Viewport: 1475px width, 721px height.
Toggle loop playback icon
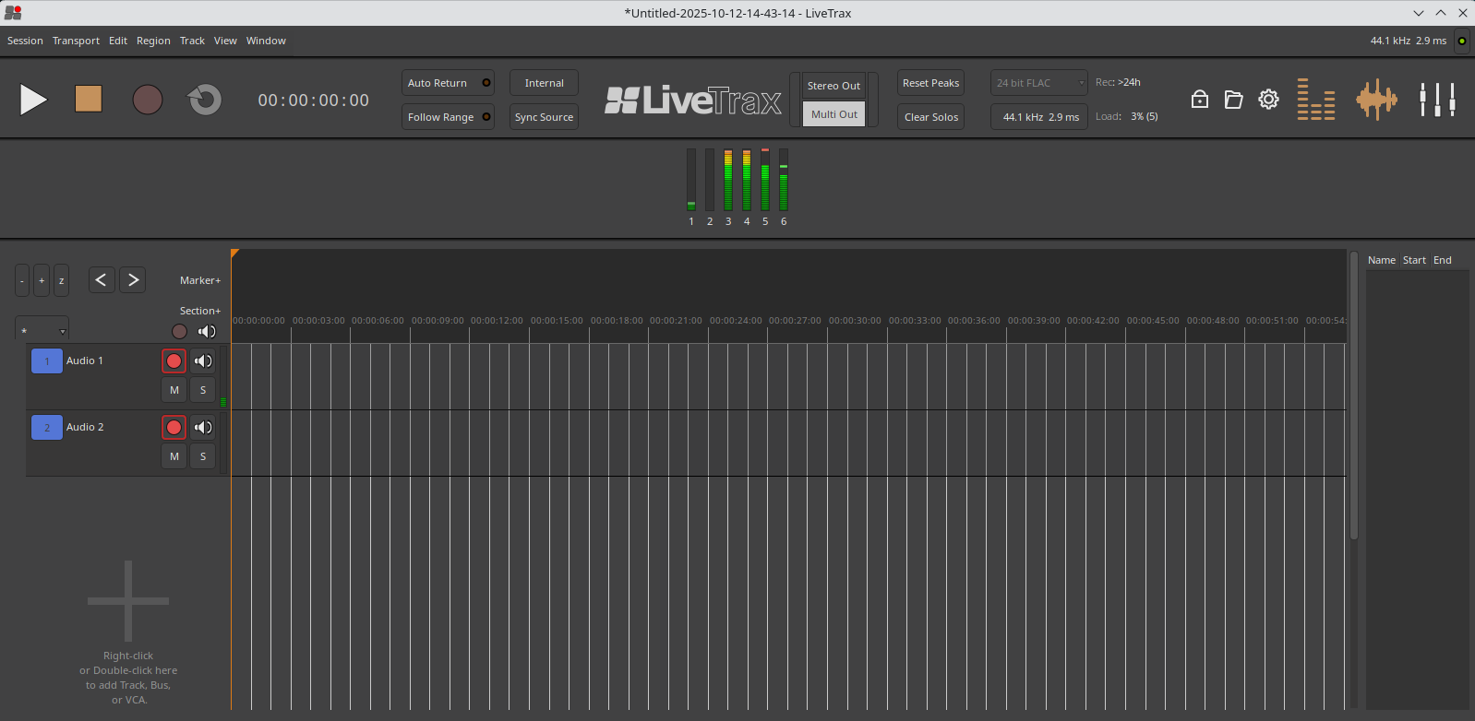(204, 100)
